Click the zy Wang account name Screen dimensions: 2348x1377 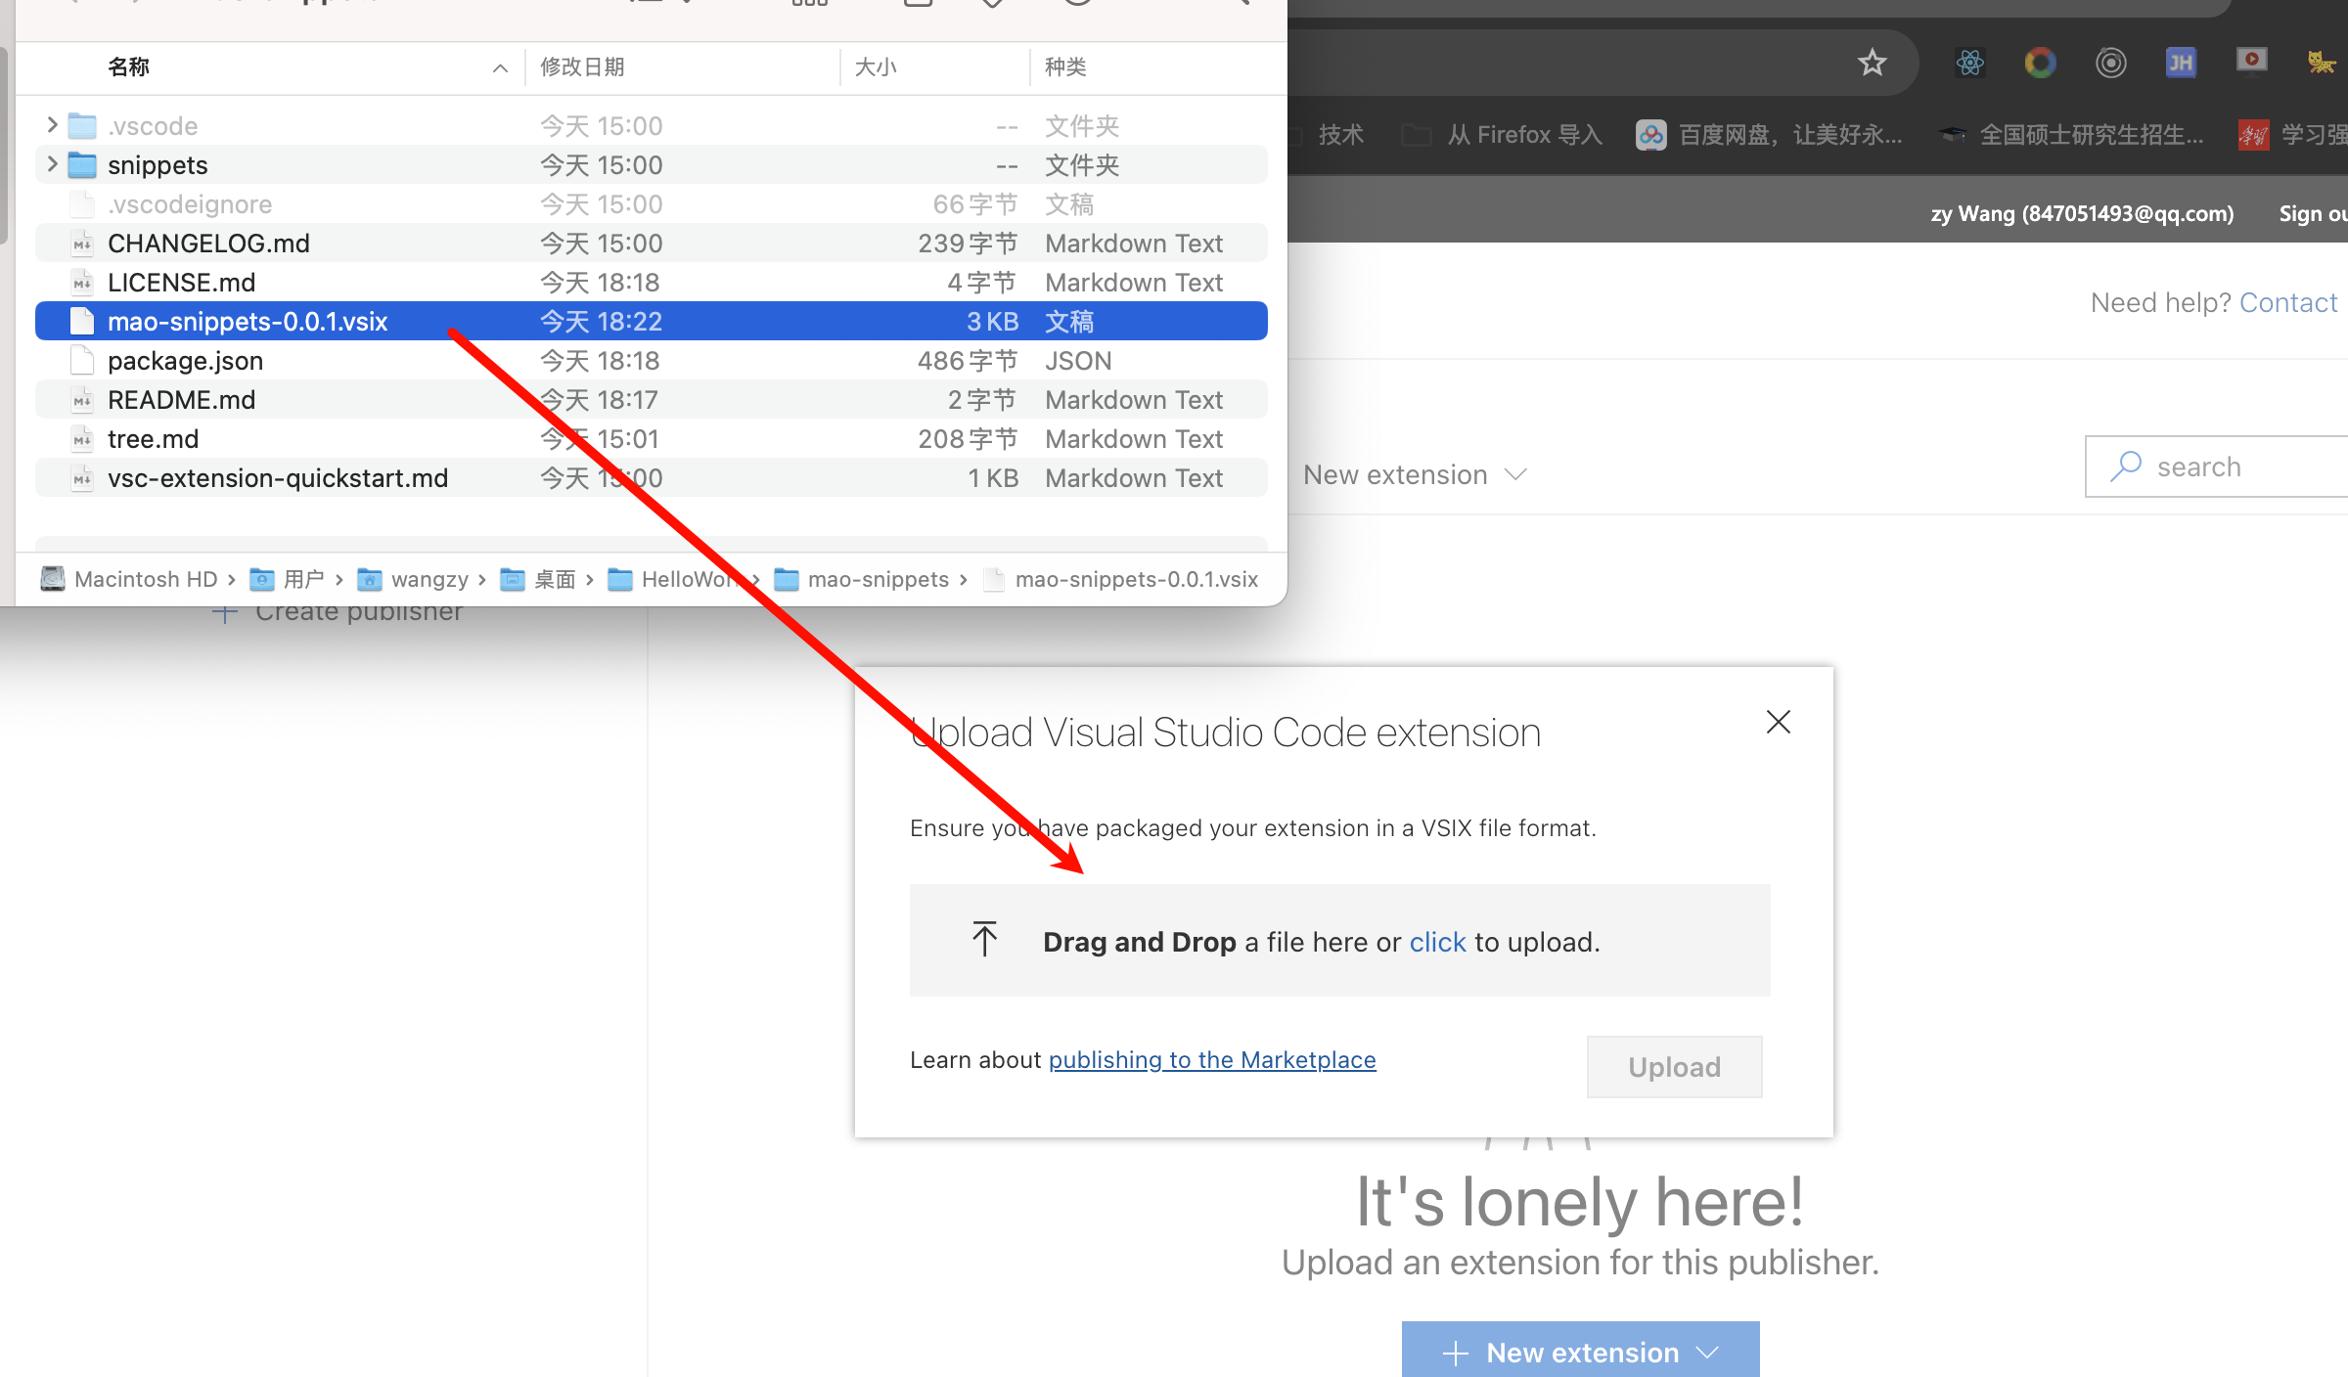click(2082, 213)
